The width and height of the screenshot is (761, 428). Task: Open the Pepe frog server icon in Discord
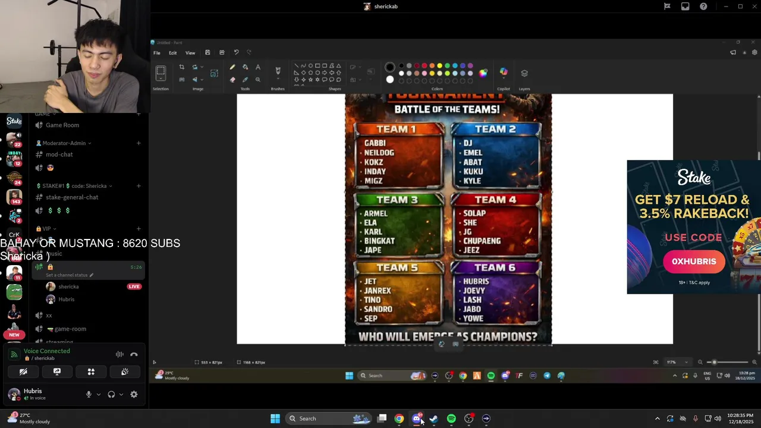point(14,292)
